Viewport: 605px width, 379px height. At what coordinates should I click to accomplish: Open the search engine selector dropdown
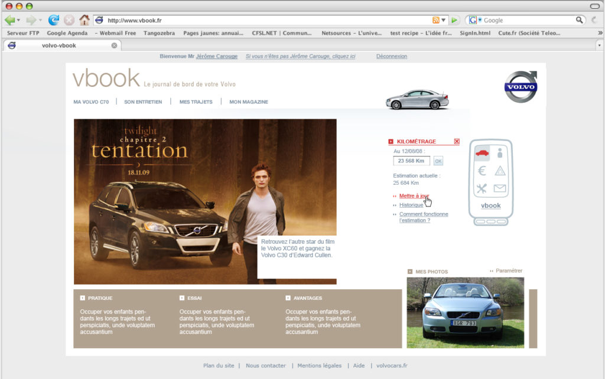[480, 19]
